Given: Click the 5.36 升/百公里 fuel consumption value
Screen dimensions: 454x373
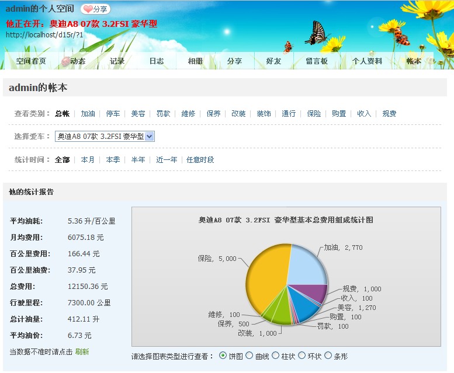Looking at the screenshot, I should coord(92,221).
